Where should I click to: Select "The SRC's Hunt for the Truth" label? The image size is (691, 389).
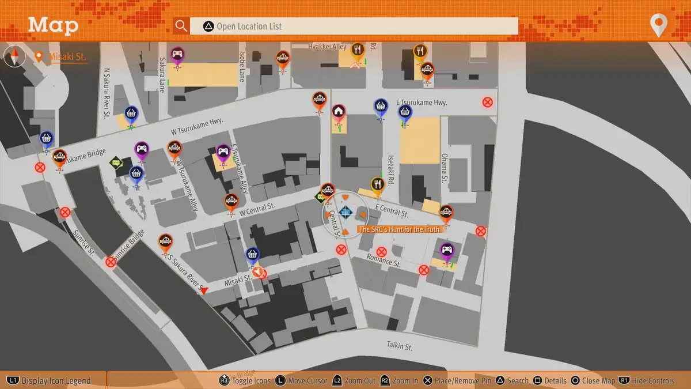tap(398, 229)
